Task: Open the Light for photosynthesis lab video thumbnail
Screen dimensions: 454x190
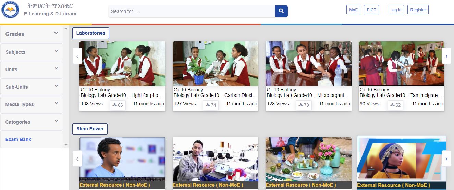Action: point(122,64)
